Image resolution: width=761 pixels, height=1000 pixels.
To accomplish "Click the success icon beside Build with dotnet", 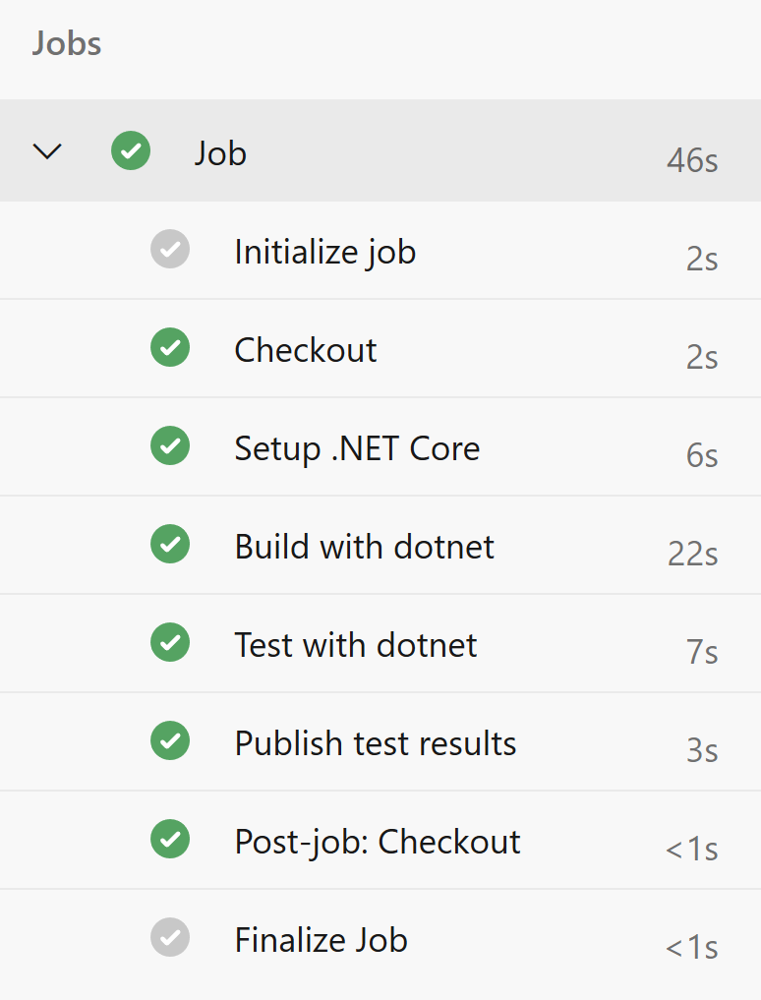I will tap(170, 545).
